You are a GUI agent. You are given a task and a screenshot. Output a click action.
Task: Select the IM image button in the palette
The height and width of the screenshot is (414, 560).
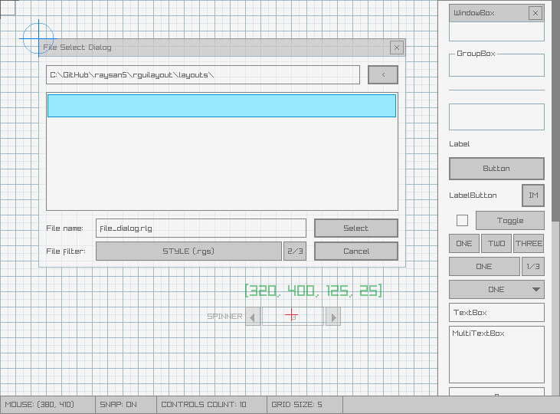533,195
